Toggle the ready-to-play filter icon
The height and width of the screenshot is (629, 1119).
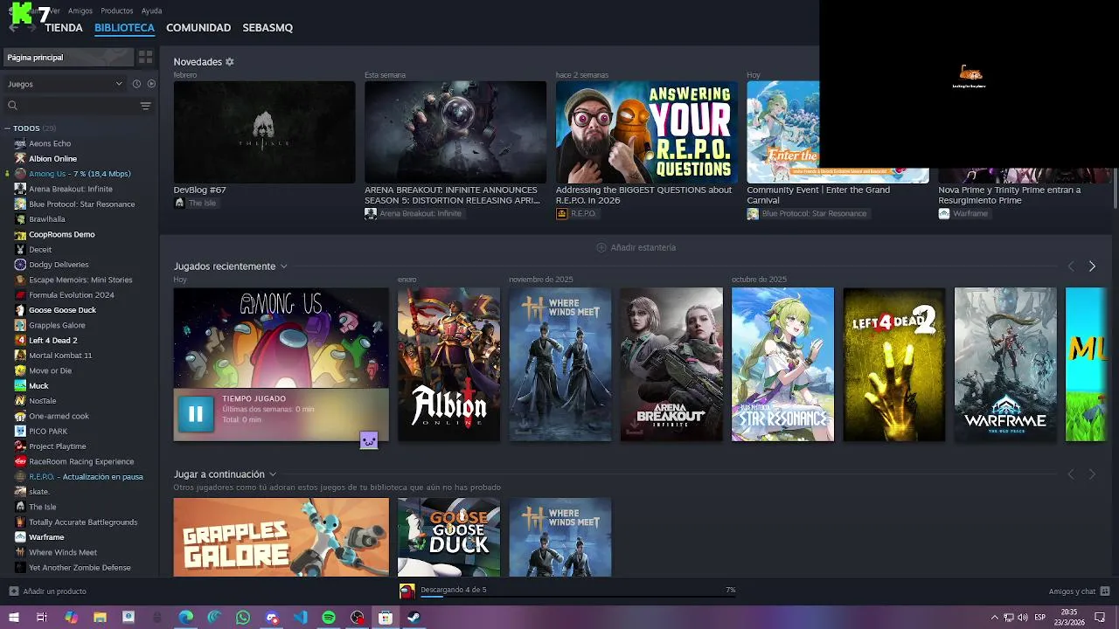(151, 84)
